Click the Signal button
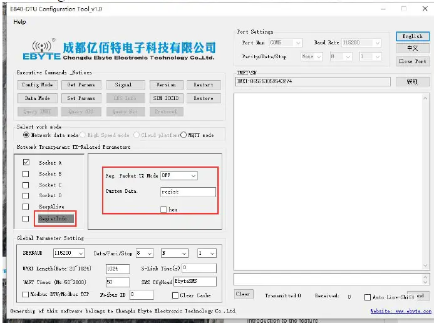The image size is (434, 323). [x=125, y=85]
